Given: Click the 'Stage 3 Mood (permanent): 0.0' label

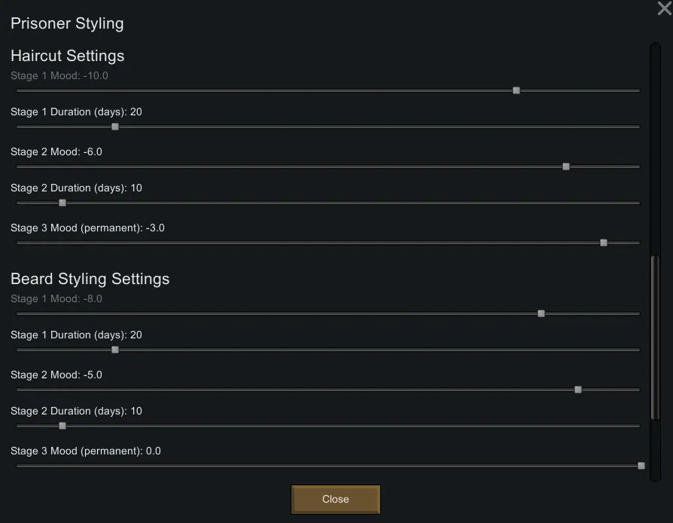Looking at the screenshot, I should pos(86,451).
